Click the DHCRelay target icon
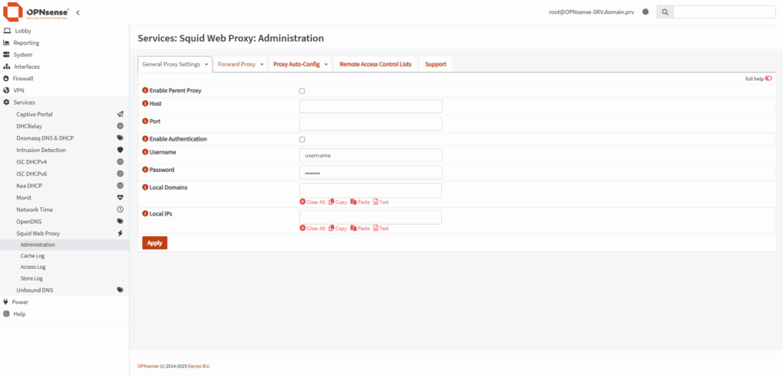 [x=120, y=126]
